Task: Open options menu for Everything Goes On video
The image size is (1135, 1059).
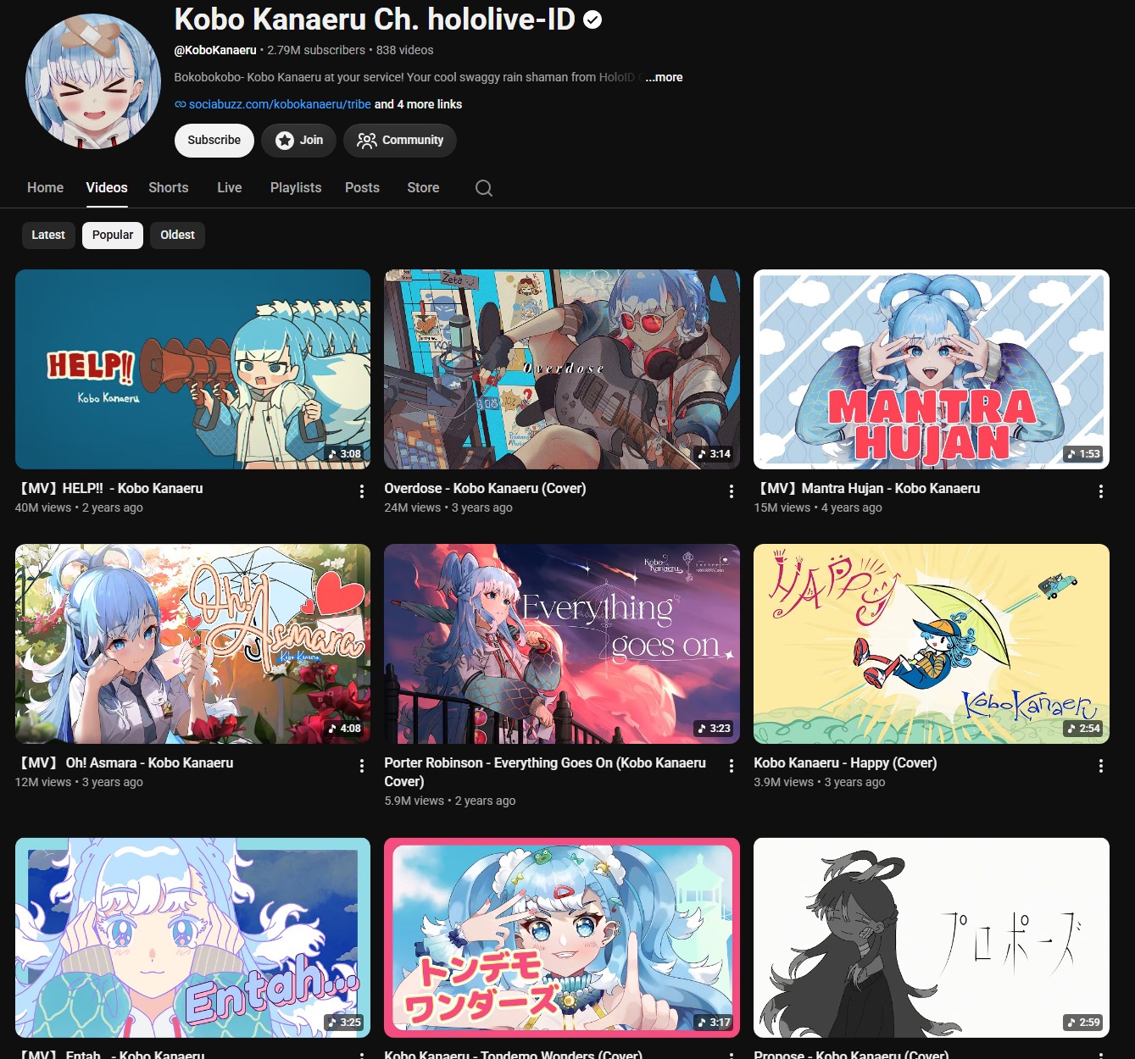Action: 732,766
